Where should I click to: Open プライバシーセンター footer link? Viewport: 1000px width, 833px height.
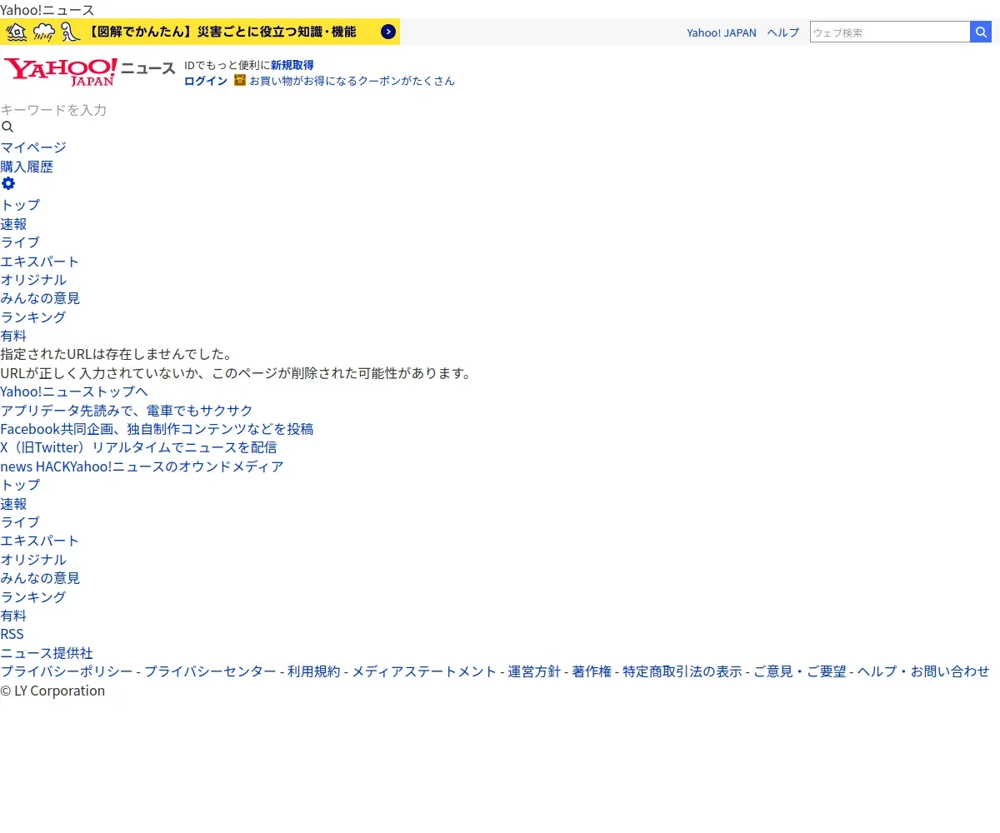pyautogui.click(x=210, y=671)
